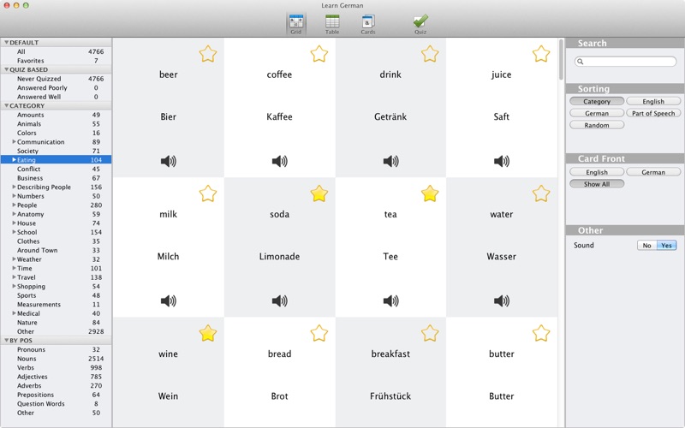Favorite the water card star

pos(541,193)
